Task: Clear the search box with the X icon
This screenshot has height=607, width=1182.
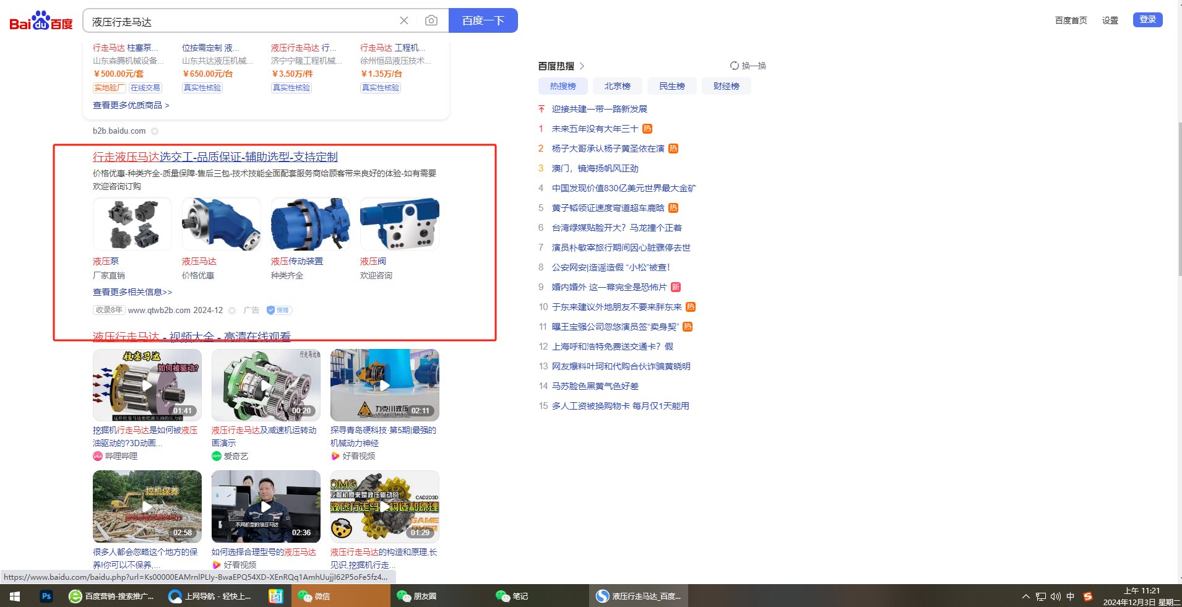Action: pos(404,20)
